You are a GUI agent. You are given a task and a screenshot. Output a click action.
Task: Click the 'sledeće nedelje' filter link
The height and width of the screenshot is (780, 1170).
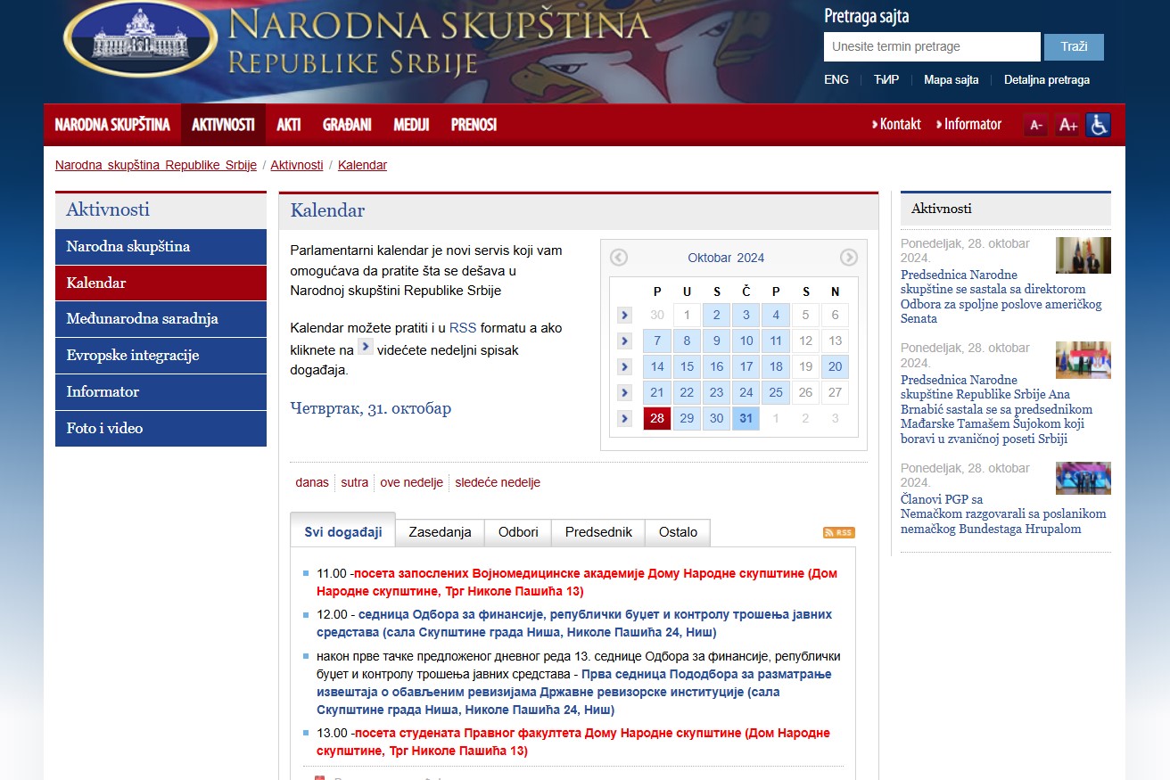click(x=498, y=482)
